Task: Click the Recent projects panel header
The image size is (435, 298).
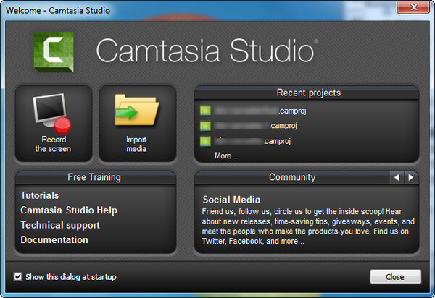Action: point(307,93)
